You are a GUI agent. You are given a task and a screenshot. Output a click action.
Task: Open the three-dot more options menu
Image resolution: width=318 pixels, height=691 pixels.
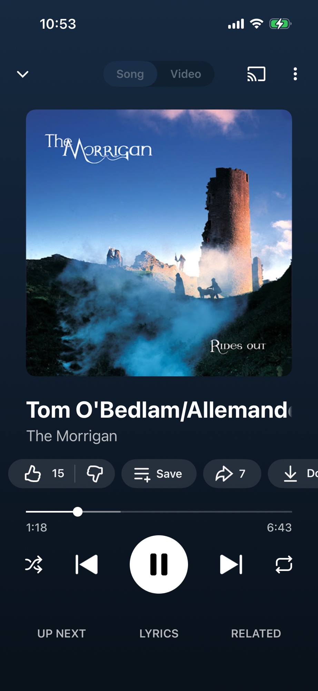pyautogui.click(x=295, y=74)
